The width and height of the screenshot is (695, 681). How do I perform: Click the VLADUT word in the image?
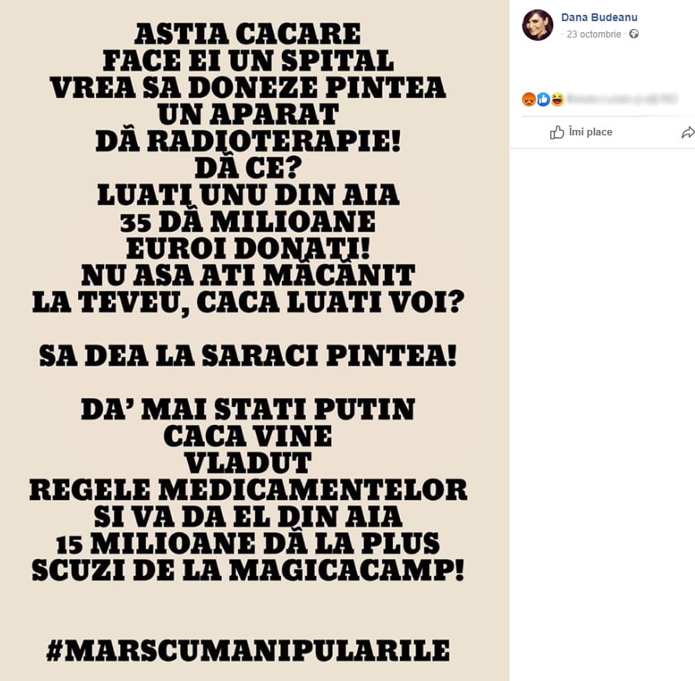point(247,462)
